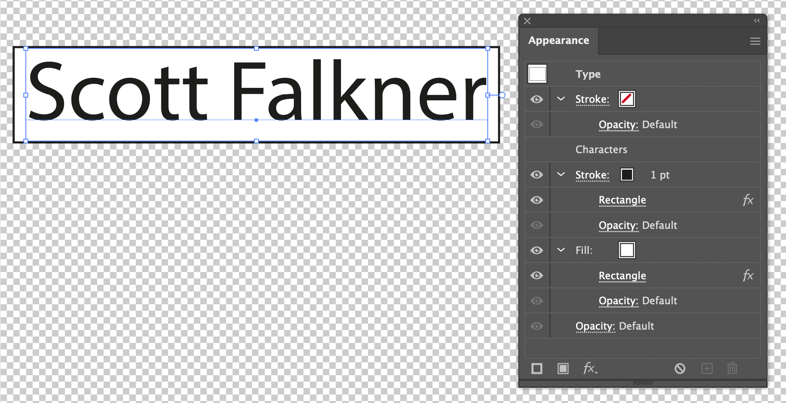Click the Add New Stroke icon

pyautogui.click(x=537, y=368)
